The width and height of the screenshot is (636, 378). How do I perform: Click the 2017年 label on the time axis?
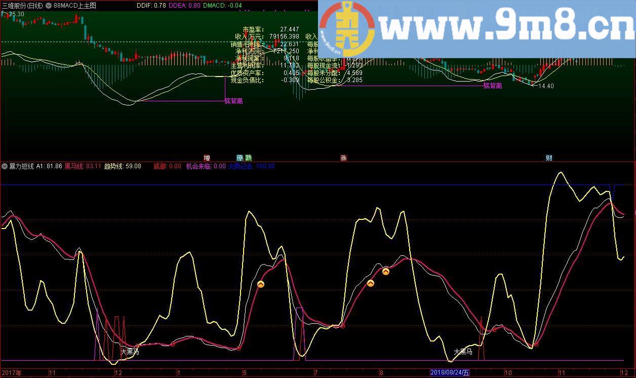click(12, 373)
